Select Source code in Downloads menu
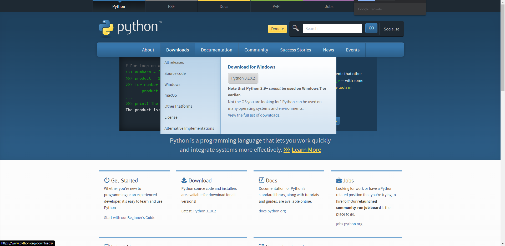Screen dimensions: 505x246 click(x=190, y=74)
